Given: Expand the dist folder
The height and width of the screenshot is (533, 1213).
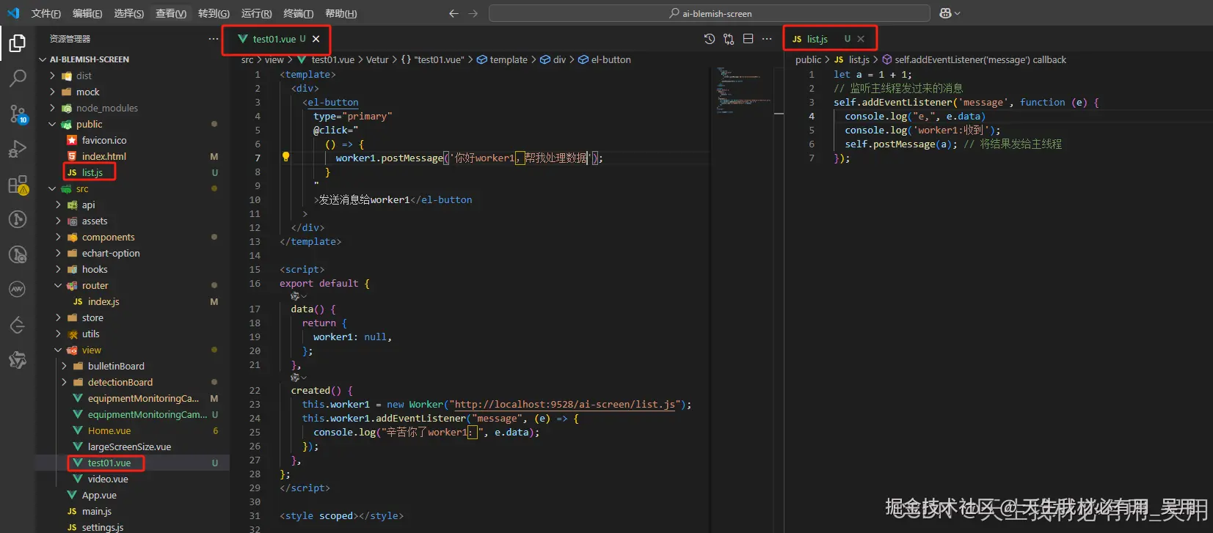Looking at the screenshot, I should [84, 76].
